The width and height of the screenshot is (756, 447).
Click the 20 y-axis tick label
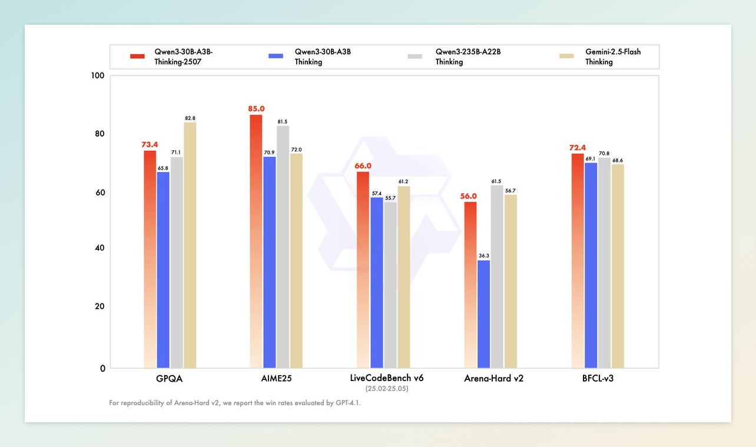(100, 306)
